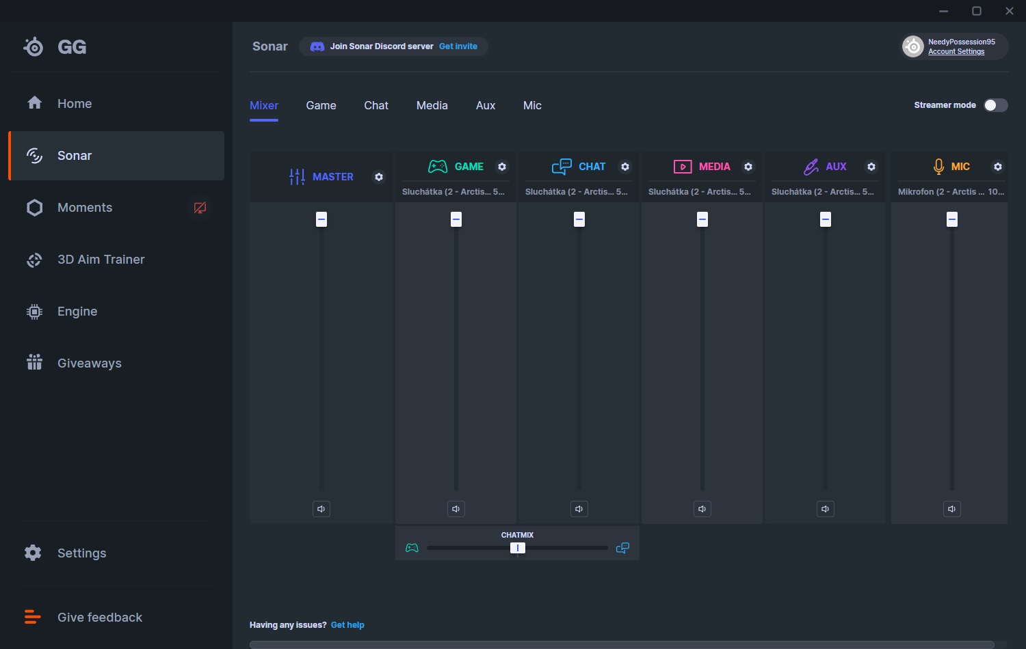The height and width of the screenshot is (649, 1026).
Task: Click the Discord logo icon
Action: [x=317, y=46]
